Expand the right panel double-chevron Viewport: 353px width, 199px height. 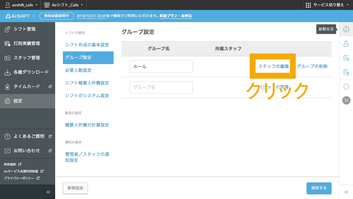(x=346, y=192)
